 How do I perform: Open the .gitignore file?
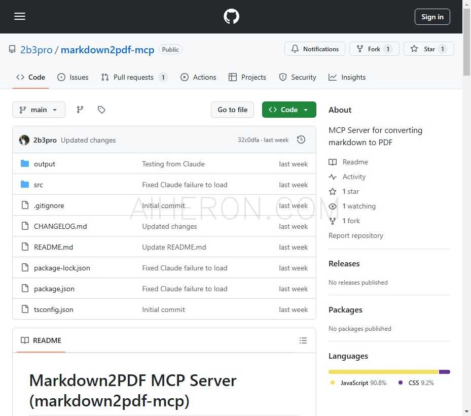[49, 205]
